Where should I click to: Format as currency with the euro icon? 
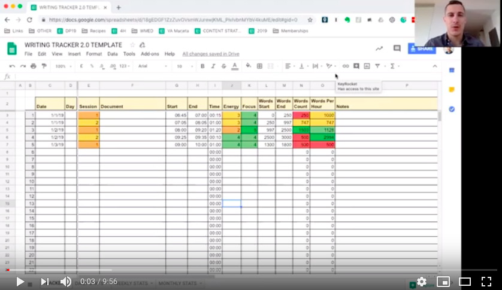81,66
